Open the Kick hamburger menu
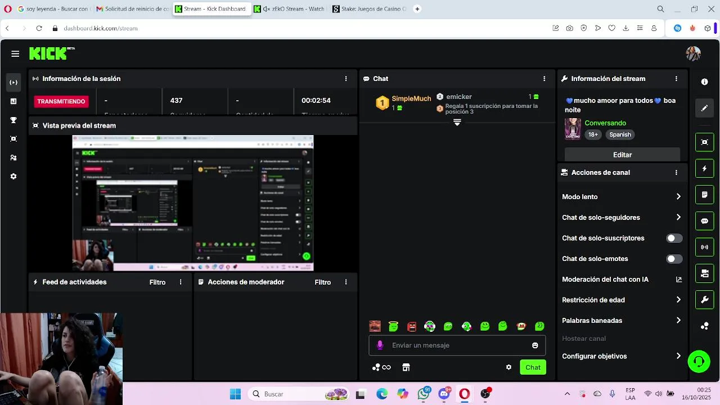Image resolution: width=720 pixels, height=405 pixels. click(x=15, y=54)
